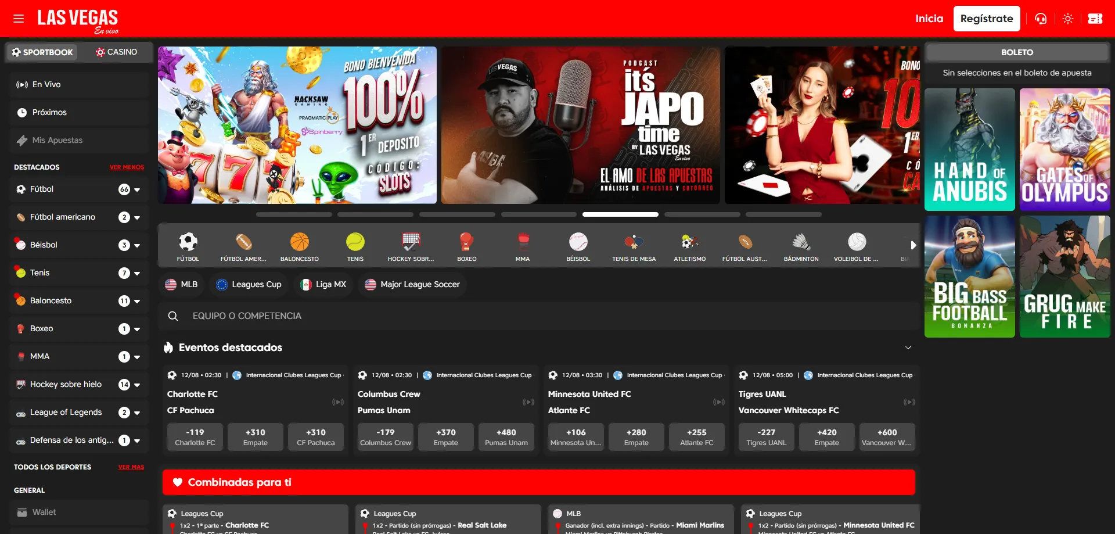Open live stream icon for Columbus Crew match

pos(528,402)
